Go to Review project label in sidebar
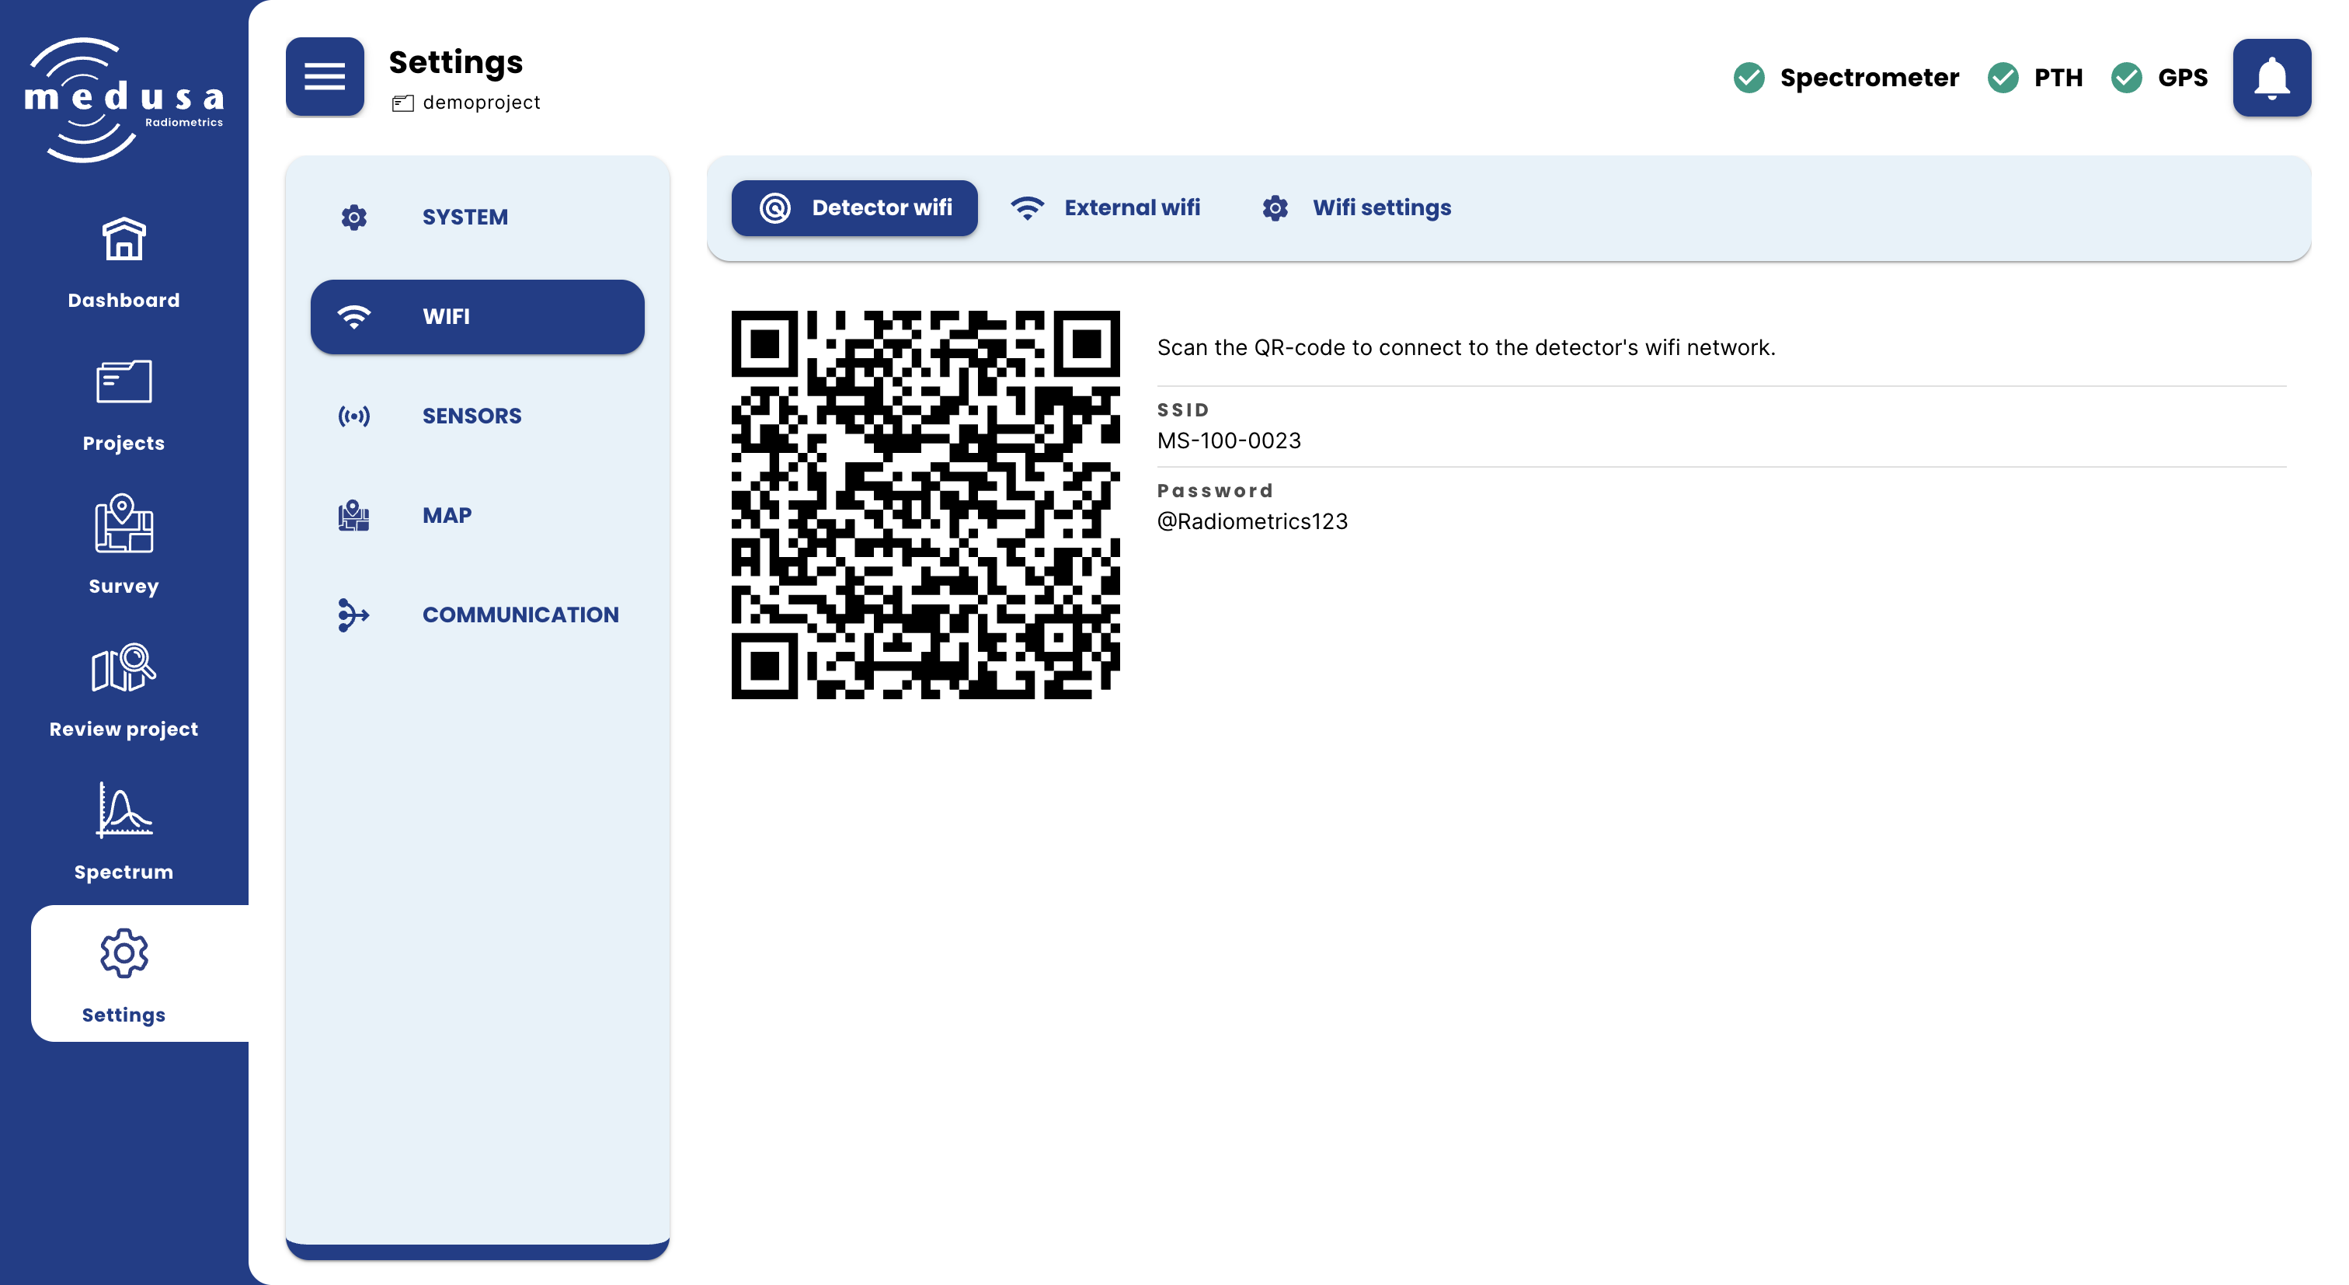 coord(124,729)
